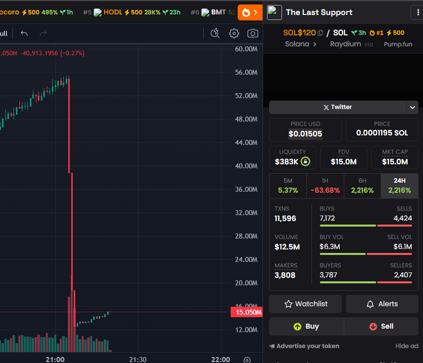Click the buyers versus sellers ratio bar
423x363 pixels.
[366, 282]
